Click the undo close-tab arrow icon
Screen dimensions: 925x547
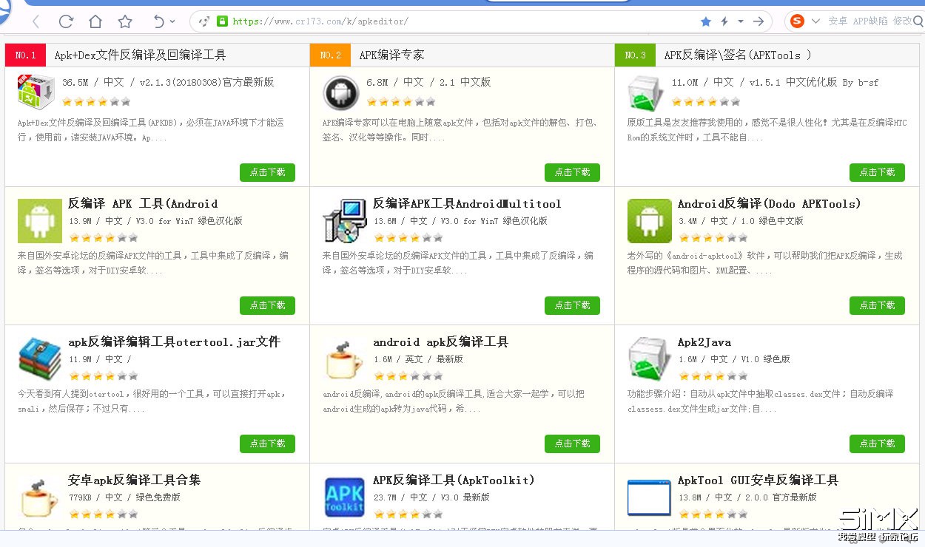pyautogui.click(x=158, y=21)
